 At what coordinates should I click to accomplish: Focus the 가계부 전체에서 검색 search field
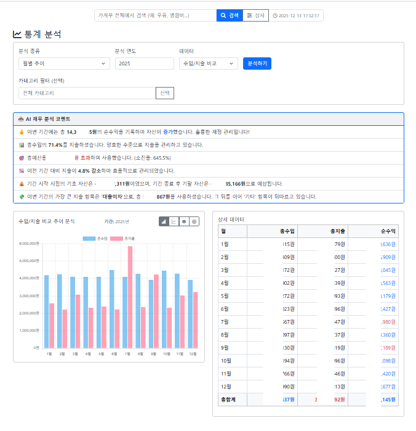156,15
